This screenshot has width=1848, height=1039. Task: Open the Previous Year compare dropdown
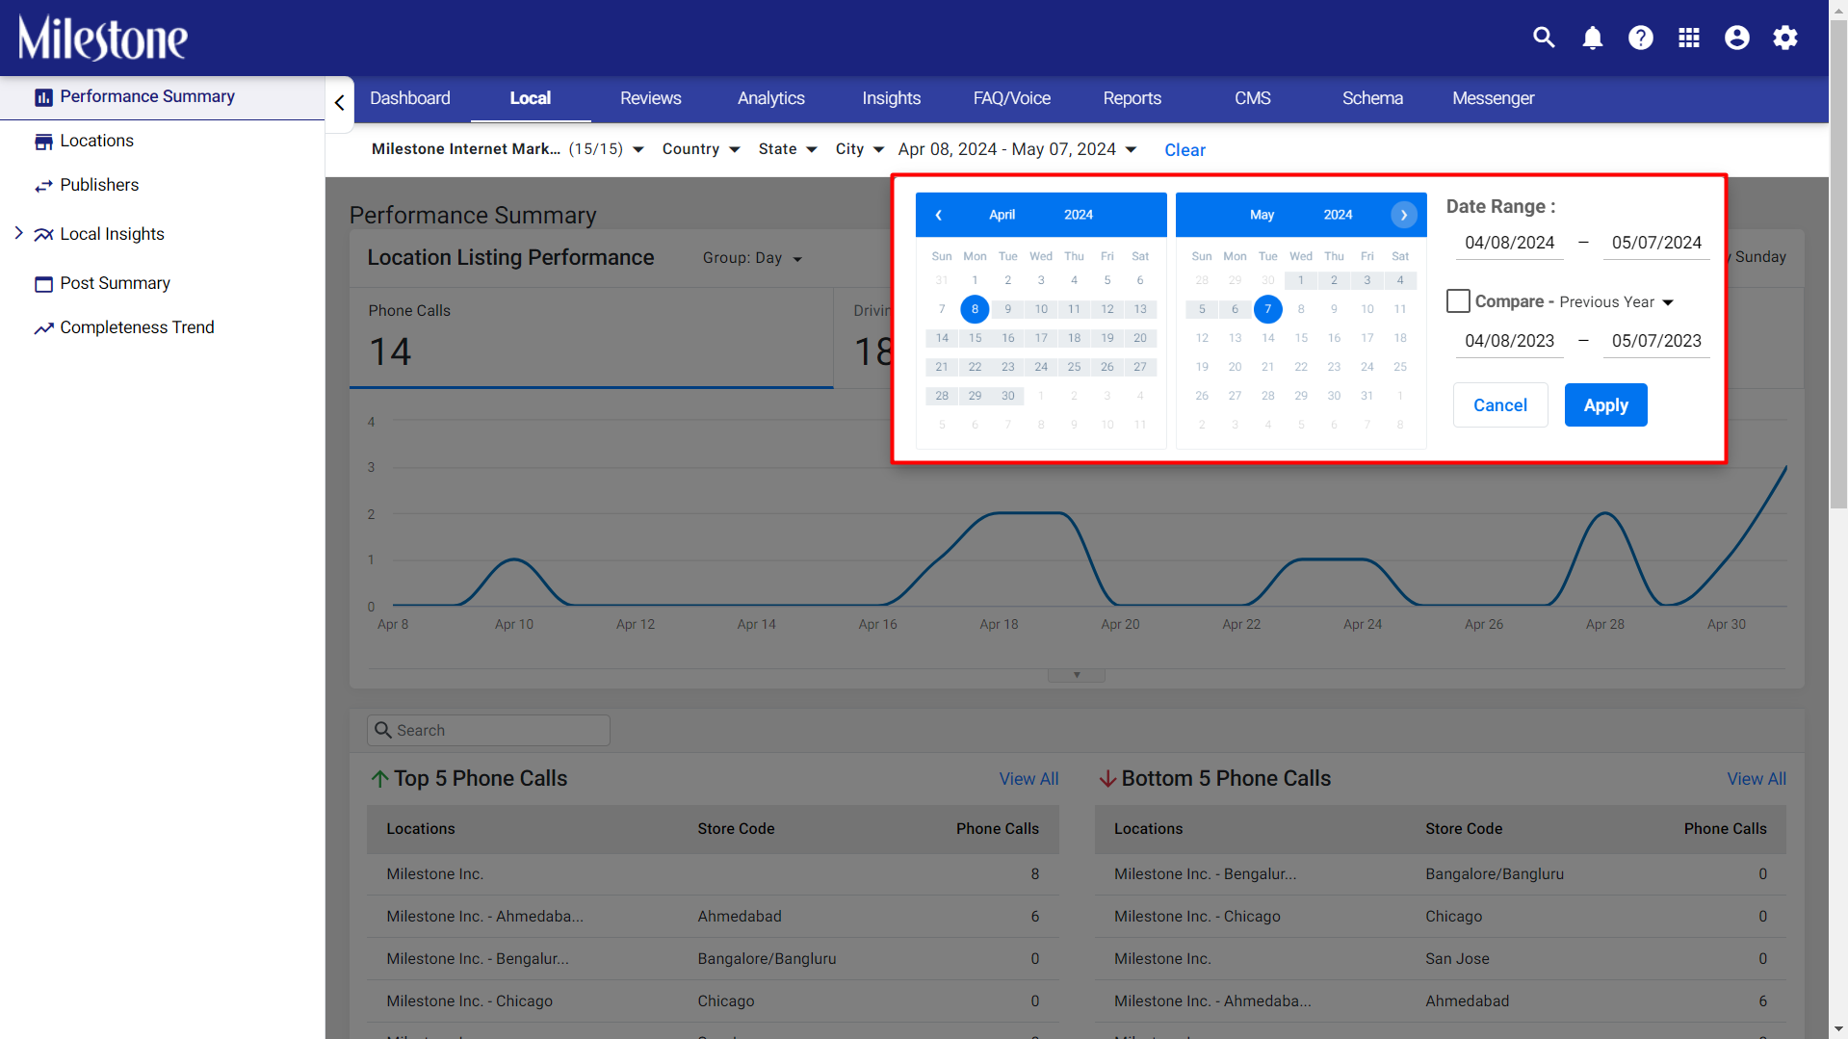[x=1617, y=302]
